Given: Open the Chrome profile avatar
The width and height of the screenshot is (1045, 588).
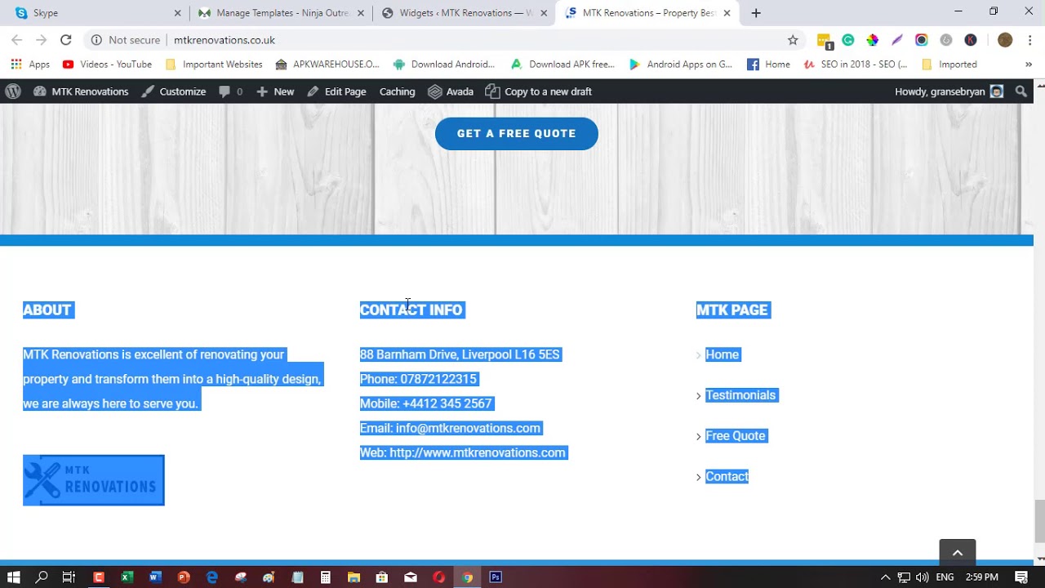Looking at the screenshot, I should (x=1005, y=40).
